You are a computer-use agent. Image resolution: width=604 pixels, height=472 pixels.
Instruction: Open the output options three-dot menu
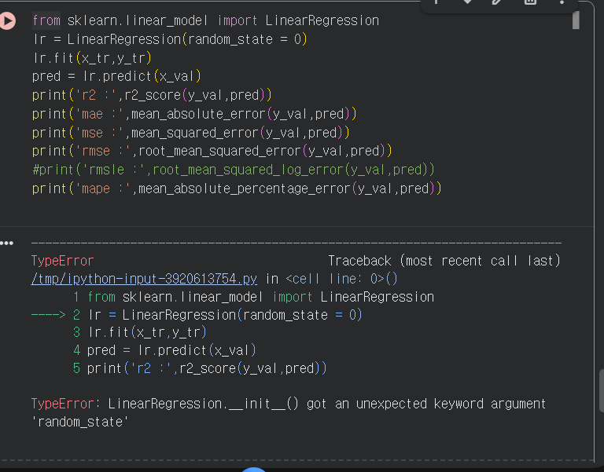click(x=6, y=243)
